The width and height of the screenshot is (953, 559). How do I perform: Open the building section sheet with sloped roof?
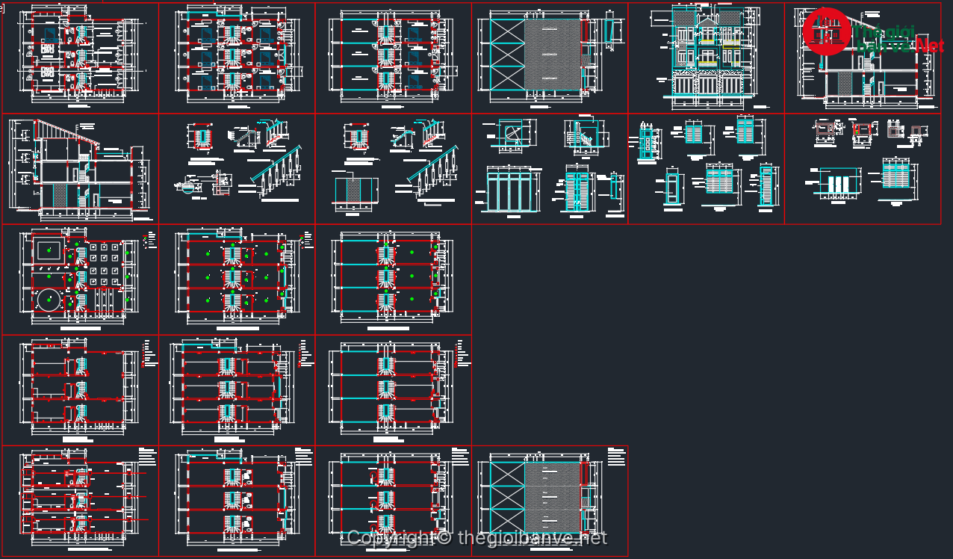[x=80, y=169]
